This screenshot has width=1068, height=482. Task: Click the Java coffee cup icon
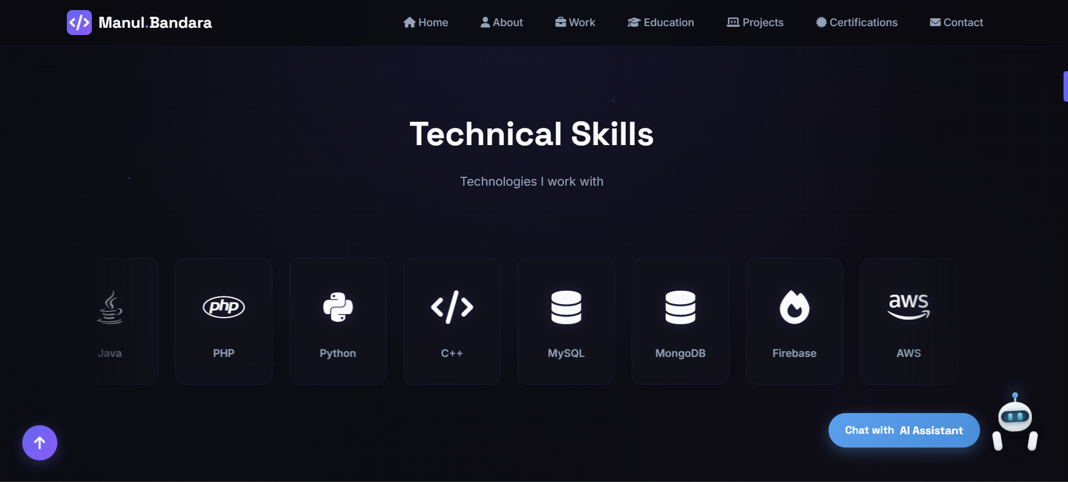(110, 307)
